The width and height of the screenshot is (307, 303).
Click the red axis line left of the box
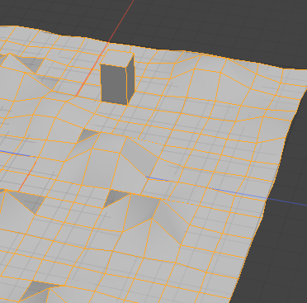click(x=92, y=71)
